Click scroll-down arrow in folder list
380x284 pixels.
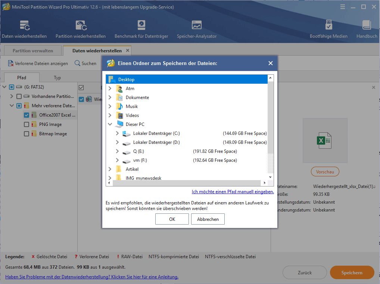click(x=271, y=177)
